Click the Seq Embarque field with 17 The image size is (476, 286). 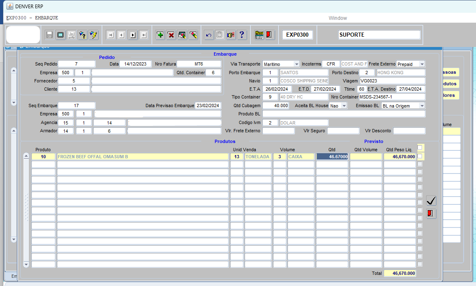[76, 105]
